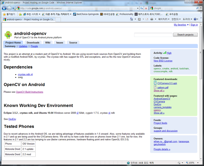Click the Search projects button
Image resolution: width=204 pixels, height=166 pixels.
click(x=185, y=35)
